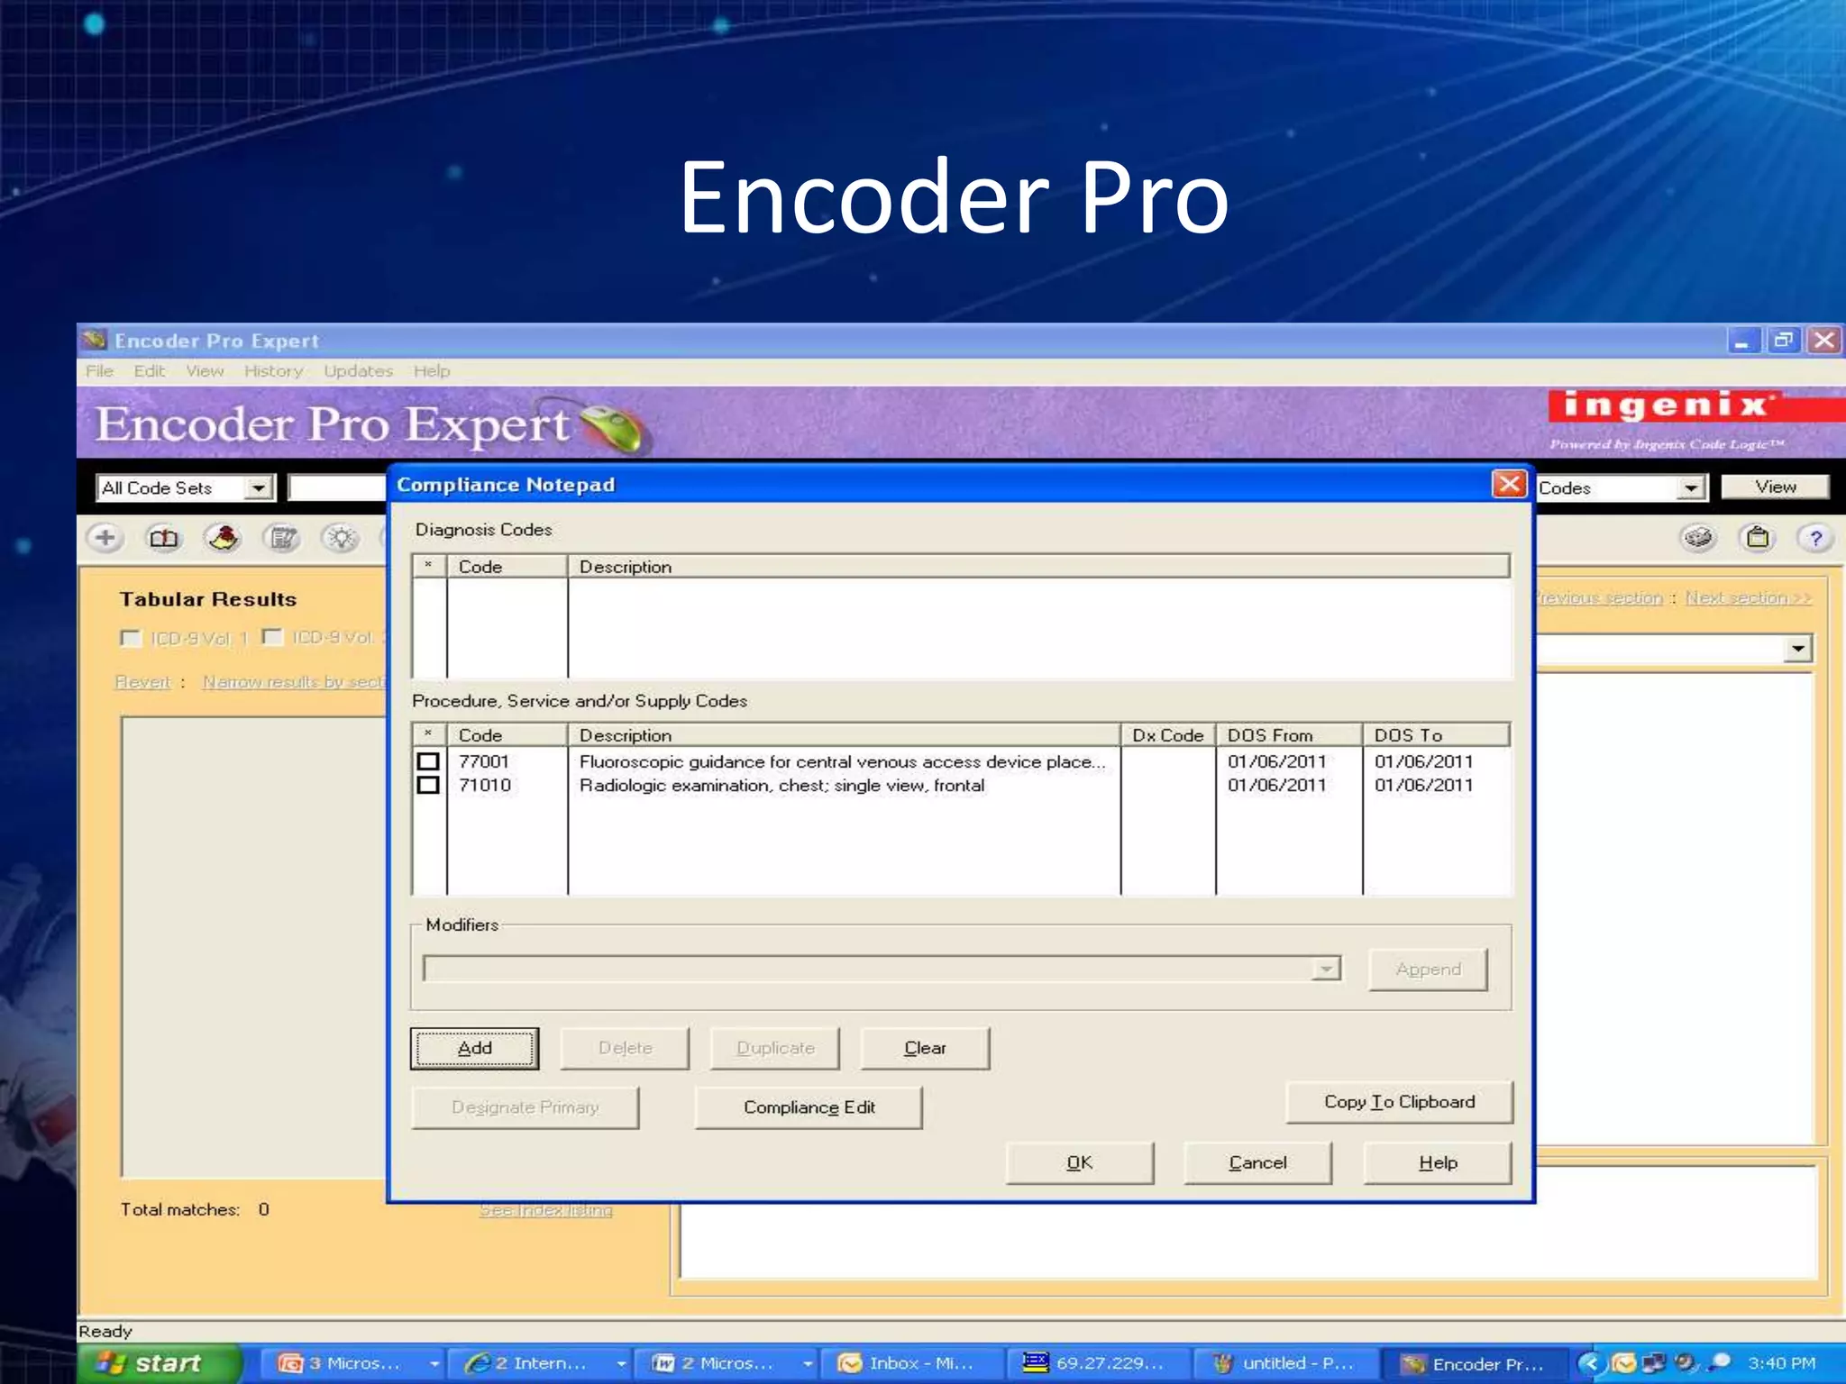The height and width of the screenshot is (1384, 1846).
Task: Open the Help menu
Action: (x=432, y=371)
